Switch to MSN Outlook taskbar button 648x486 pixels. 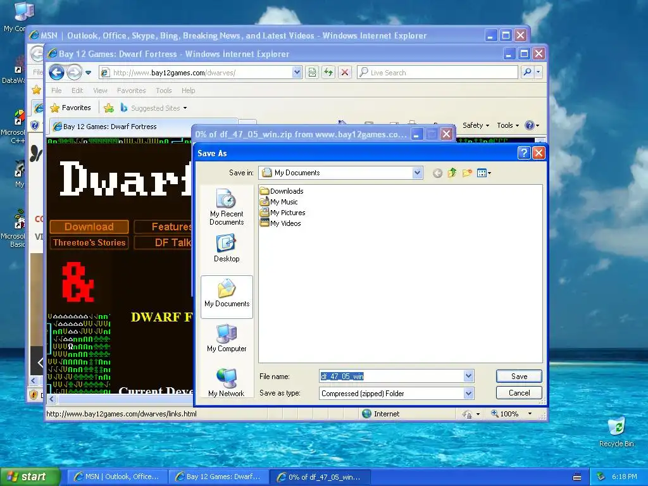pos(117,477)
